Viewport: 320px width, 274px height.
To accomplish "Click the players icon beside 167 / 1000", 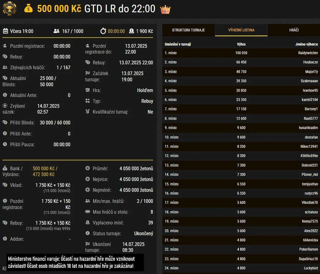I will (57, 31).
